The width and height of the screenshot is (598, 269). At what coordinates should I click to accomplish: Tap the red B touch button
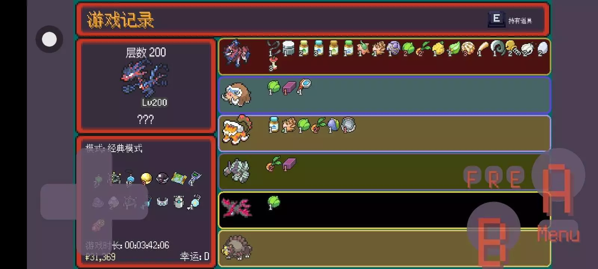(x=493, y=229)
